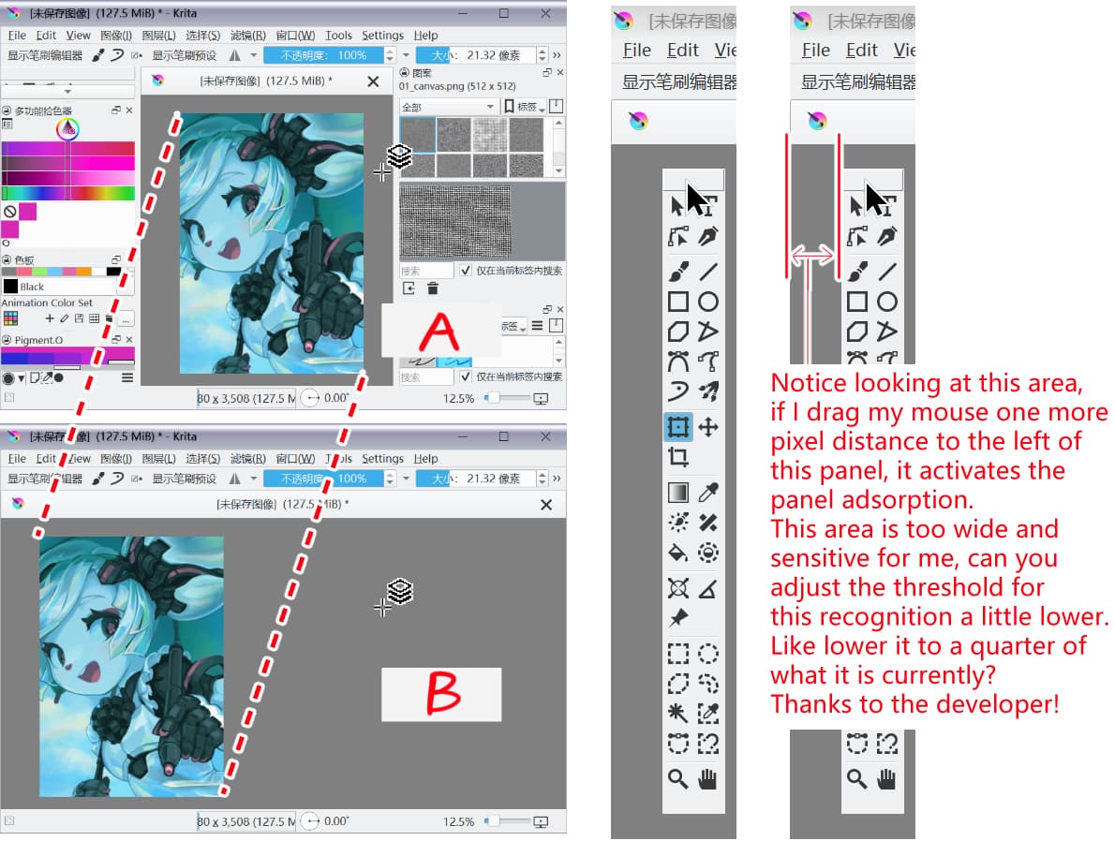1115x841 pixels.
Task: Toggle horizontal mirror in the lower Krita window
Action: click(234, 479)
